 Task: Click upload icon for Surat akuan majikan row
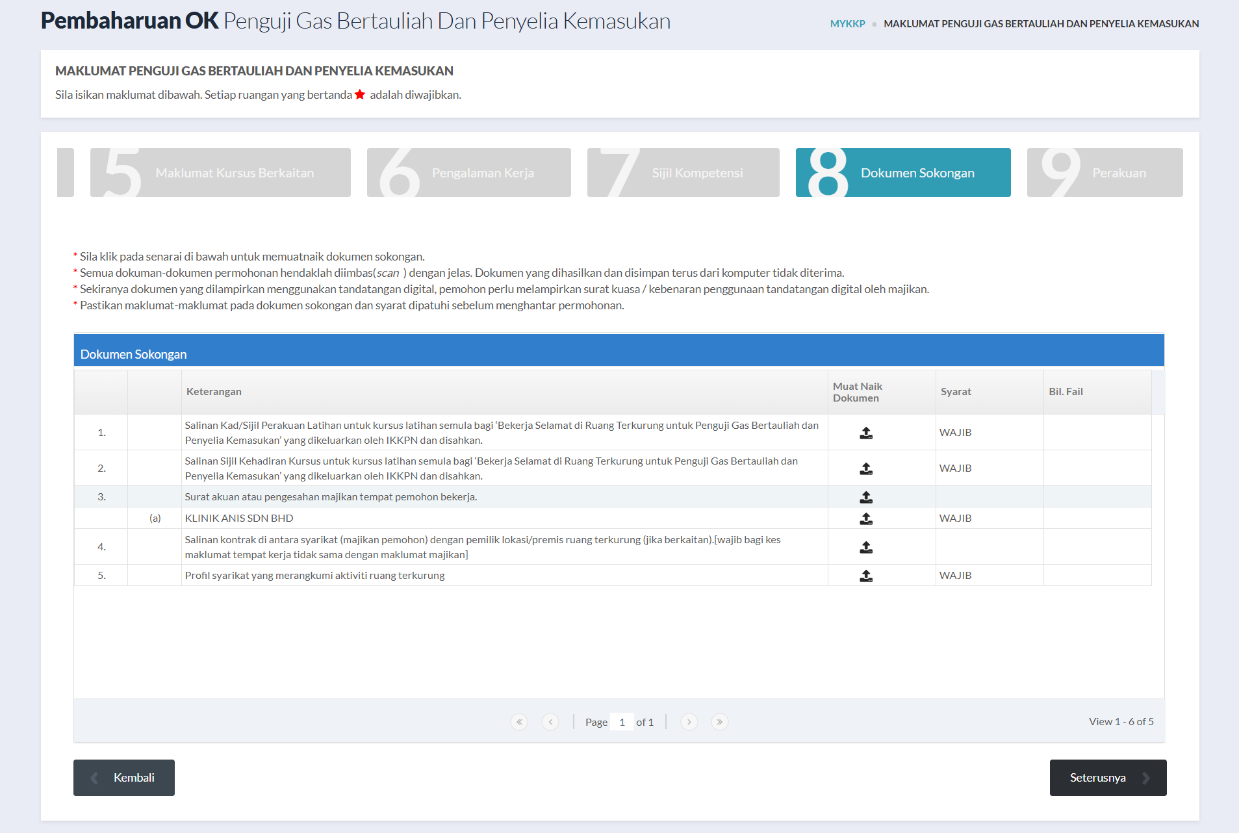click(x=865, y=497)
